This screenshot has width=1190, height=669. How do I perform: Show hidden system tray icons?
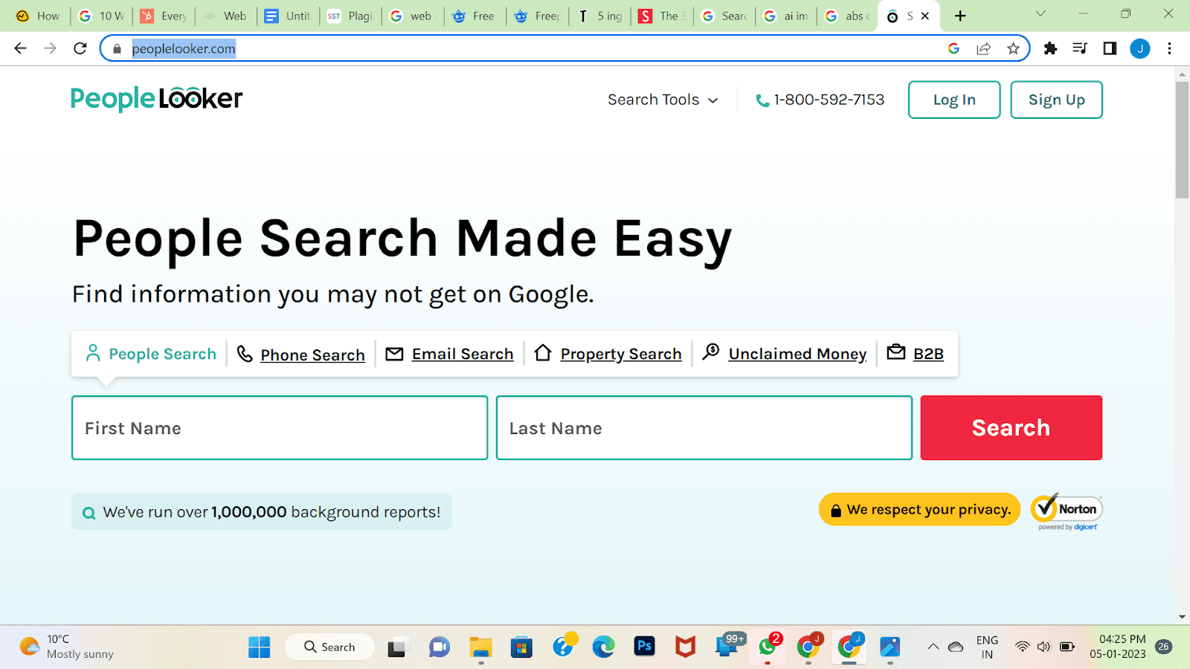click(x=933, y=647)
